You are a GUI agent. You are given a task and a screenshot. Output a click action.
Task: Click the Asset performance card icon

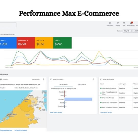pyautogui.click(x=101, y=79)
